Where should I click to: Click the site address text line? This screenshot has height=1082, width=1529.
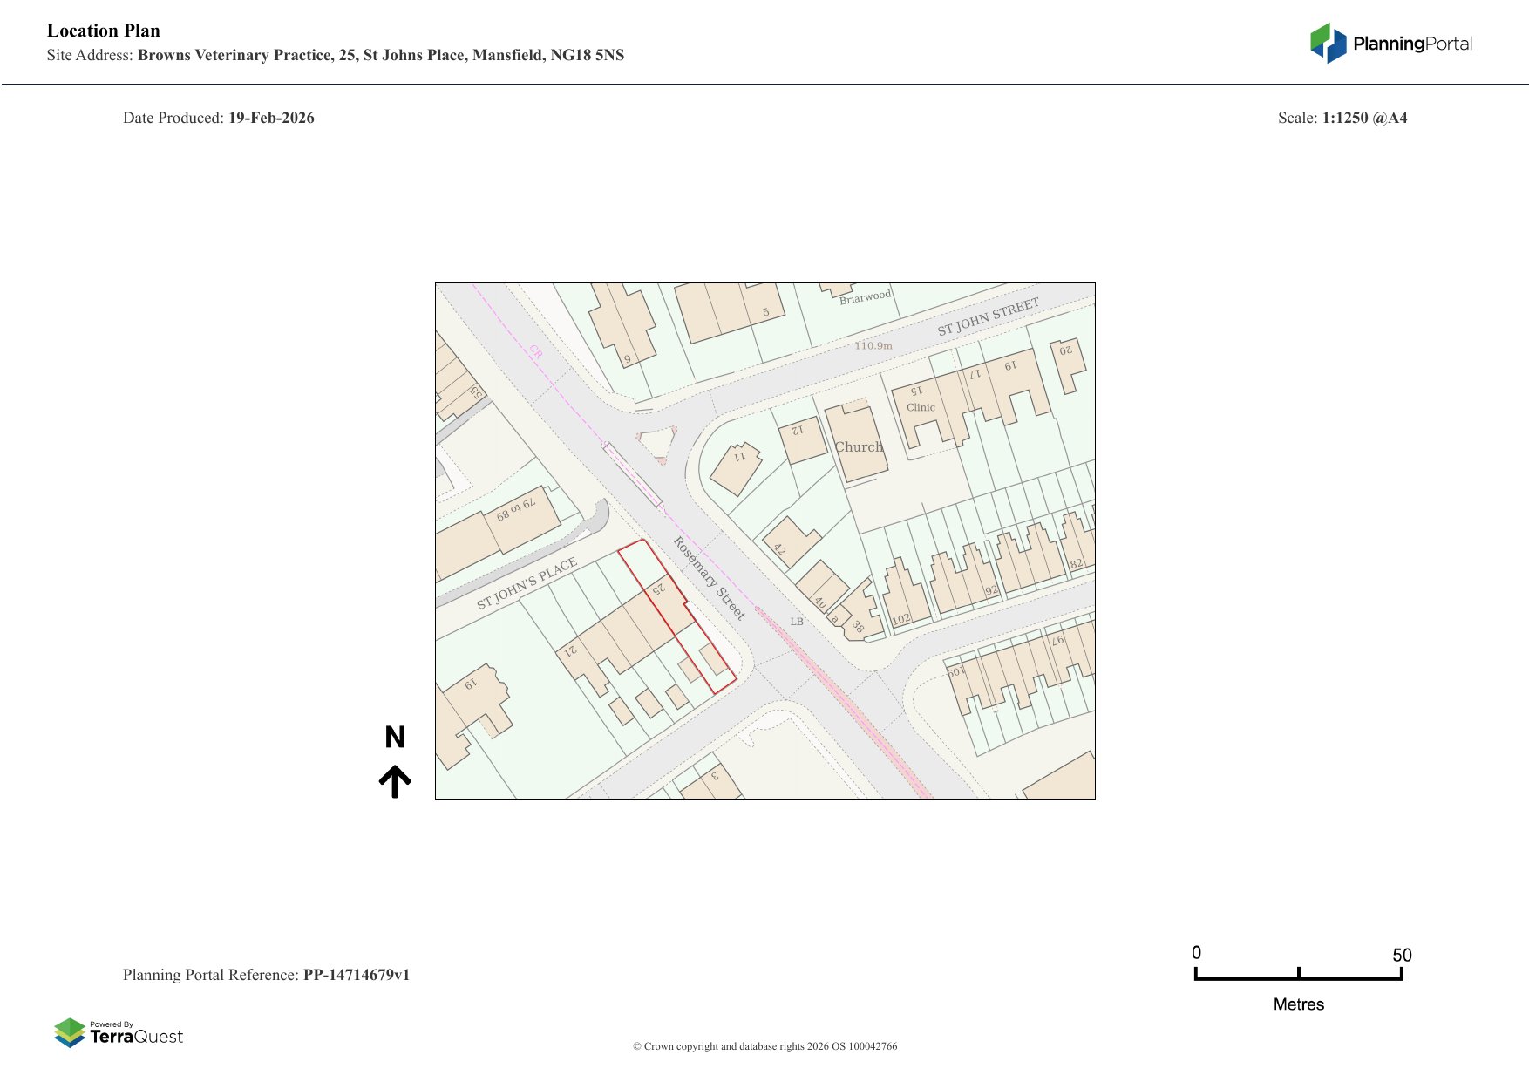click(x=336, y=55)
